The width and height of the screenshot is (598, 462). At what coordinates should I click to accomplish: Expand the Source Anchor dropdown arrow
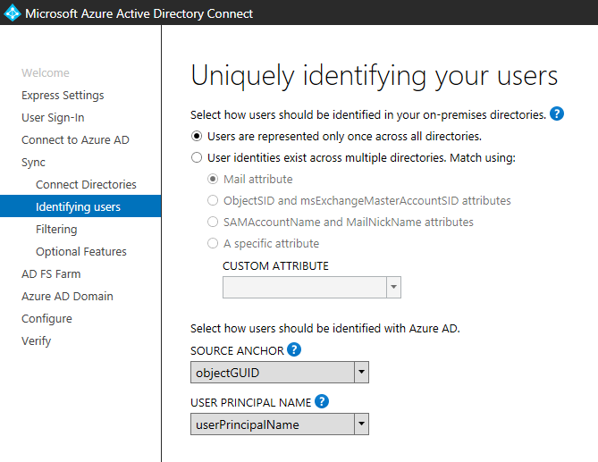pyautogui.click(x=361, y=372)
